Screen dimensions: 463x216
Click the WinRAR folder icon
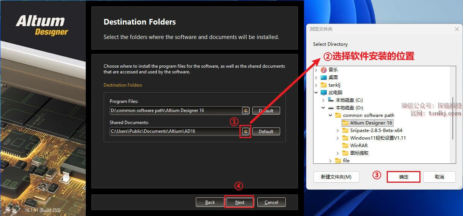click(x=345, y=146)
